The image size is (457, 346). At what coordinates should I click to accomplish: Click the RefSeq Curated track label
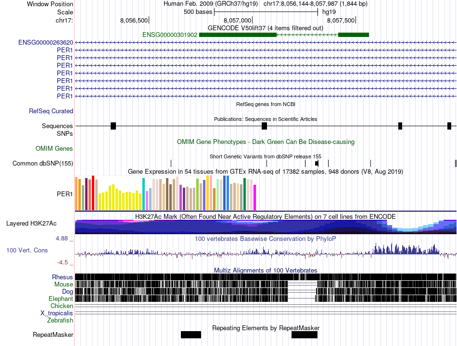(x=51, y=111)
